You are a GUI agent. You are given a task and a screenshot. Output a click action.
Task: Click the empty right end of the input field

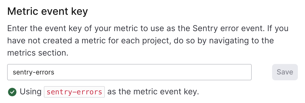click(x=230, y=72)
